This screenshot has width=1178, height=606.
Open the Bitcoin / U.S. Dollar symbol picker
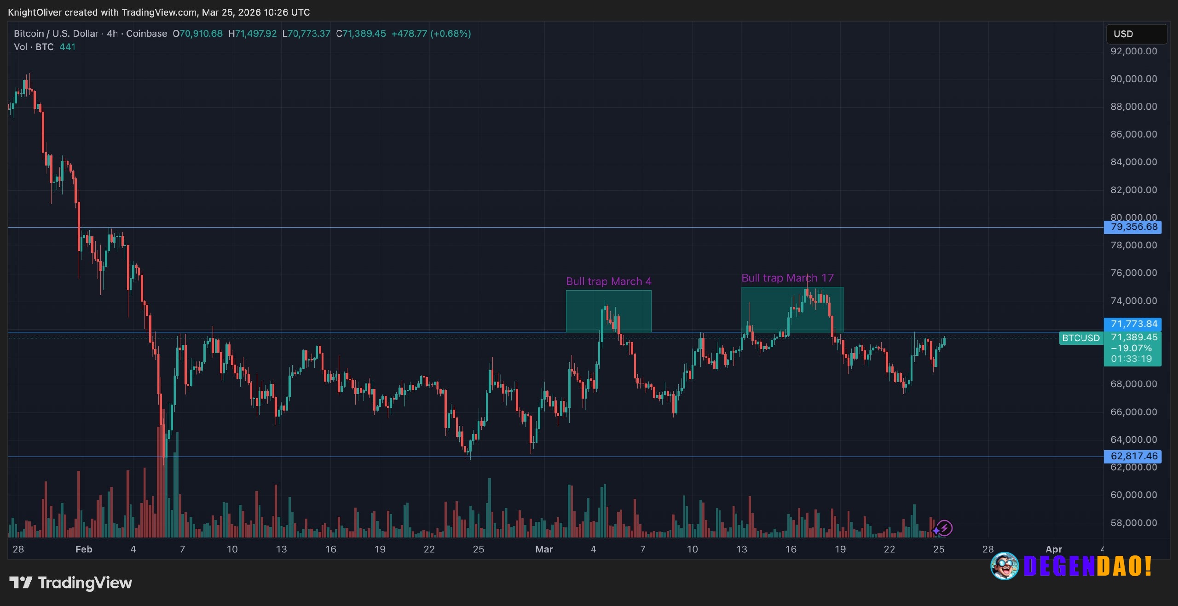pyautogui.click(x=55, y=33)
